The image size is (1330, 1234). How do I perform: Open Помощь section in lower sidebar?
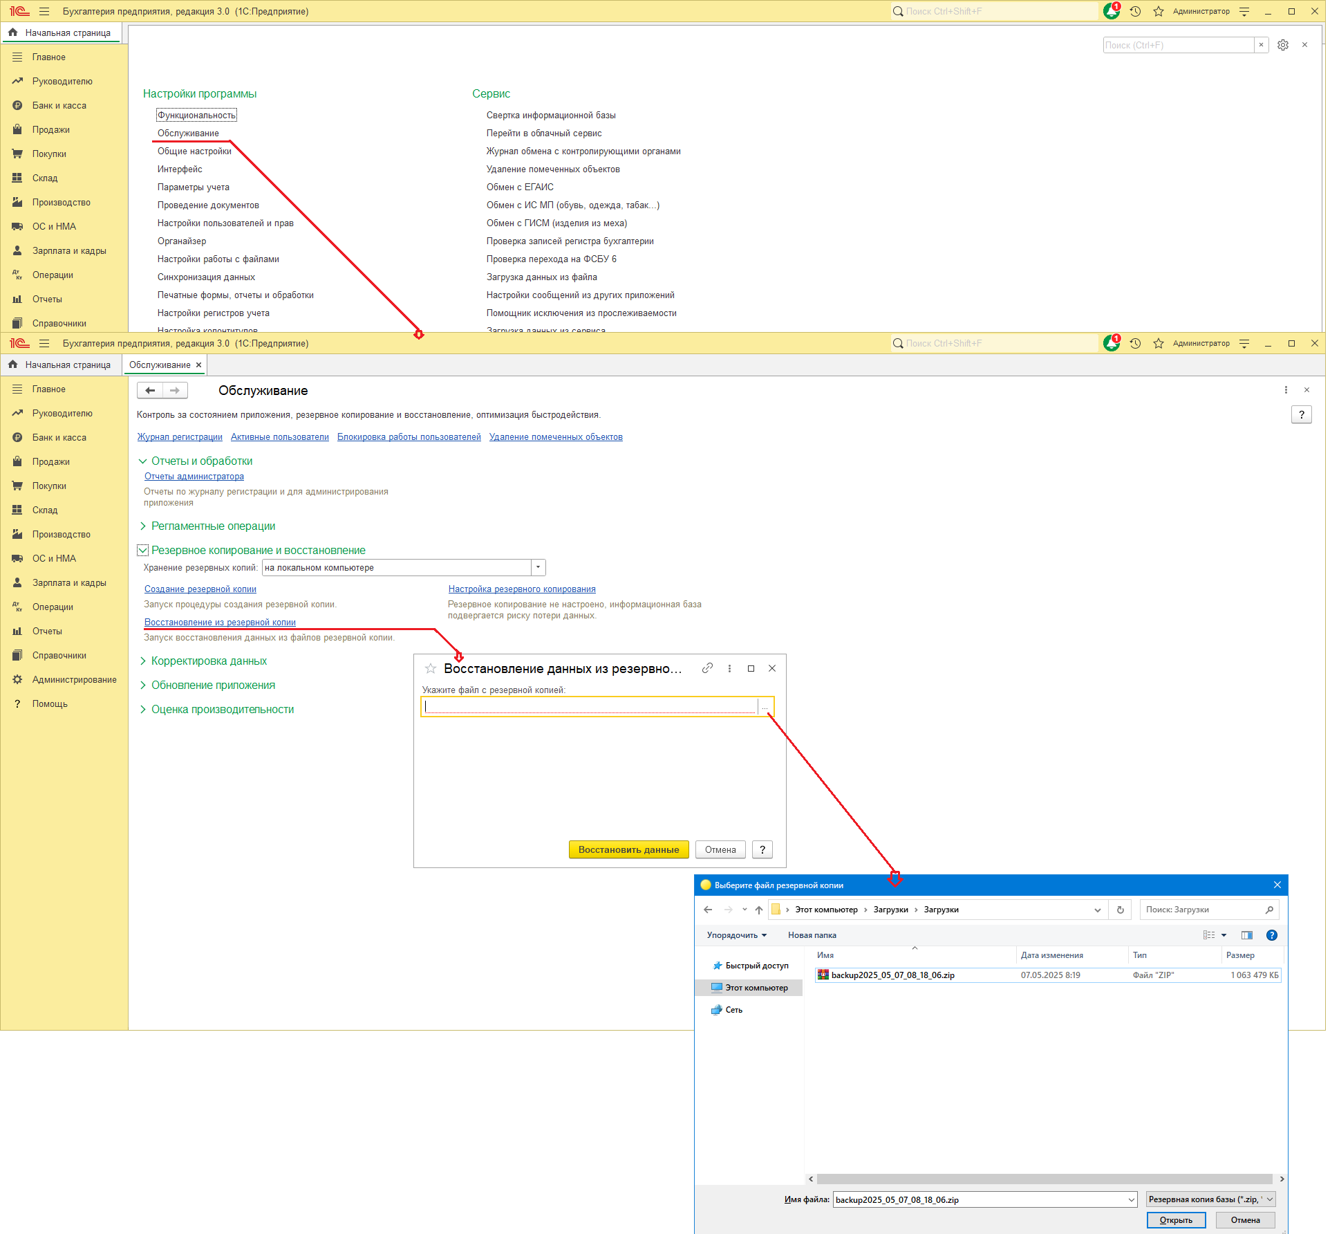click(64, 703)
